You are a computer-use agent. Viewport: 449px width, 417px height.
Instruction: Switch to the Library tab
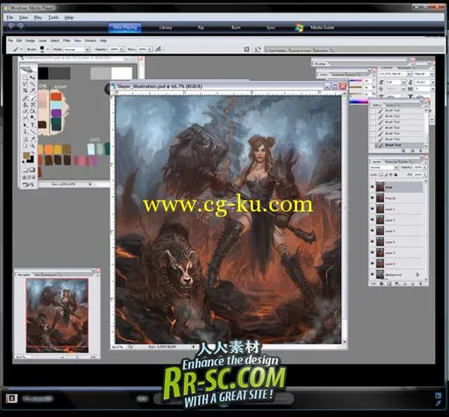[x=166, y=27]
